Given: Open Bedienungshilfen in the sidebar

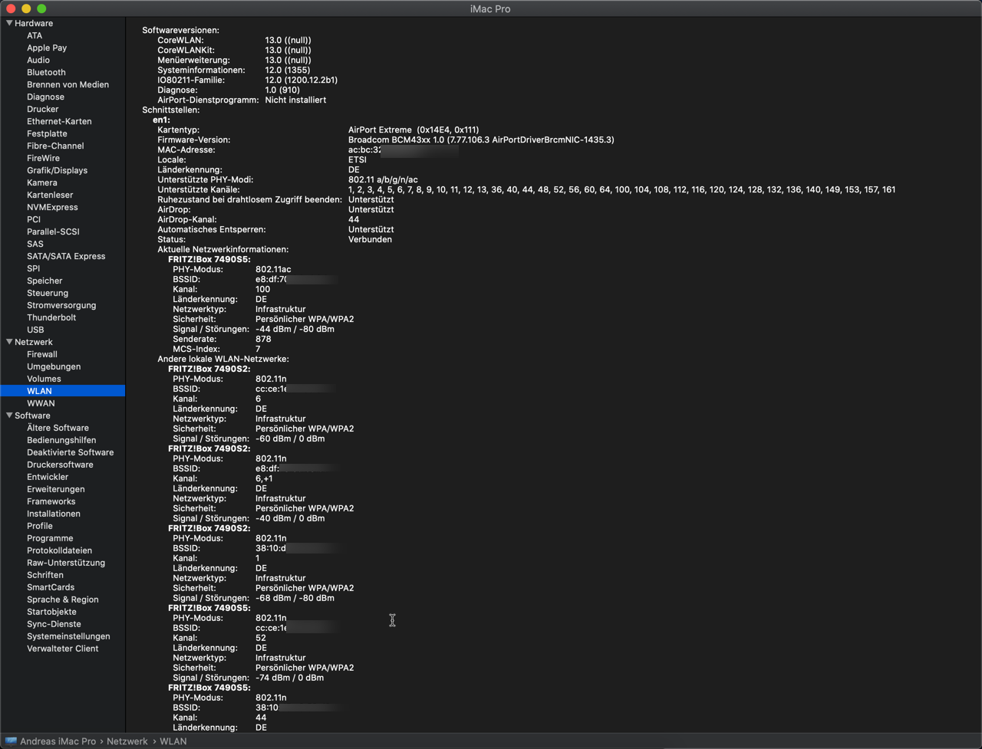Looking at the screenshot, I should (61, 440).
